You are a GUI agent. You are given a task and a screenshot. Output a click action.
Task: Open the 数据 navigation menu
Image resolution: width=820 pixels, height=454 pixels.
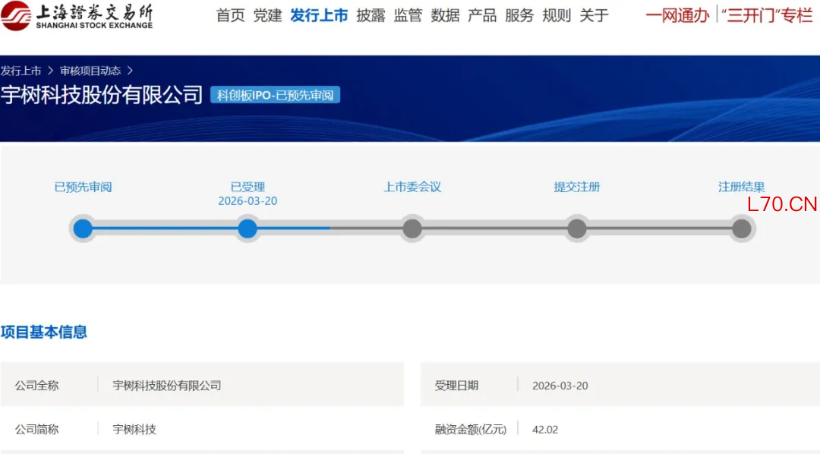click(445, 16)
